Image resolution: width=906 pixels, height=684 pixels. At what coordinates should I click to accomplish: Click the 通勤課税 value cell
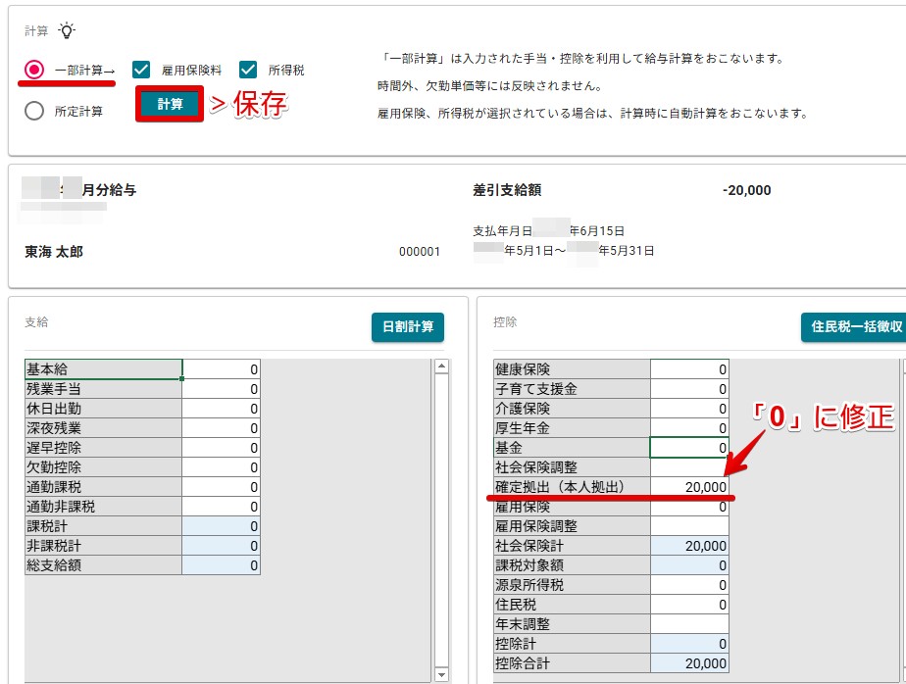(x=222, y=487)
